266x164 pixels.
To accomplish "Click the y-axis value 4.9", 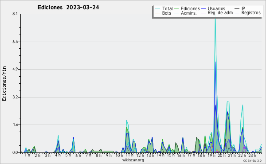I will pyautogui.click(x=15, y=69).
